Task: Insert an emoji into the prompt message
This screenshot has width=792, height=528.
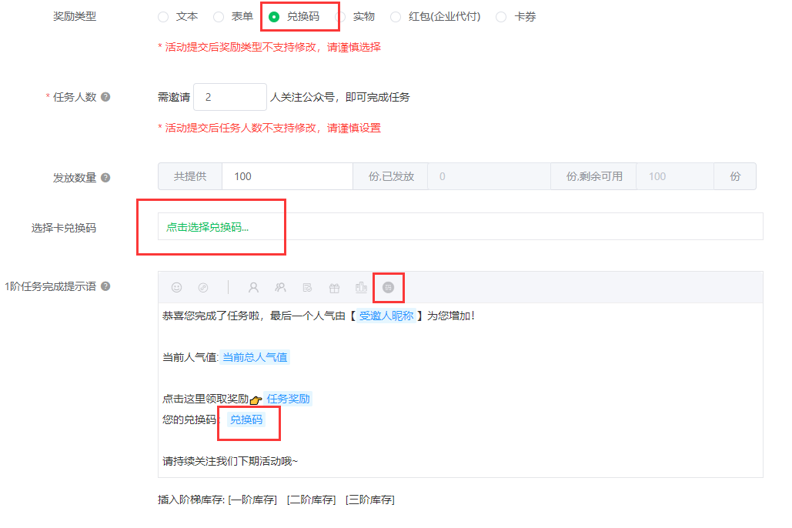Action: coord(177,287)
